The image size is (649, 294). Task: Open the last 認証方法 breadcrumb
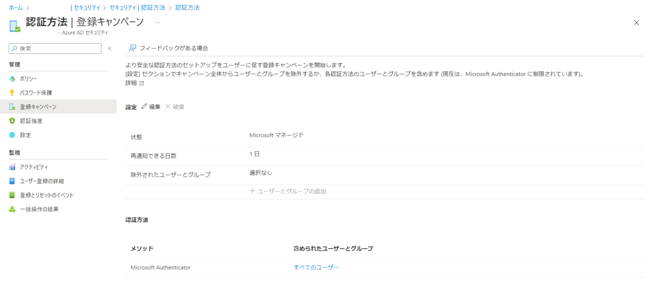(x=188, y=8)
